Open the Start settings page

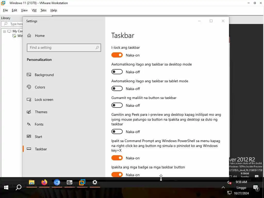pos(38,137)
